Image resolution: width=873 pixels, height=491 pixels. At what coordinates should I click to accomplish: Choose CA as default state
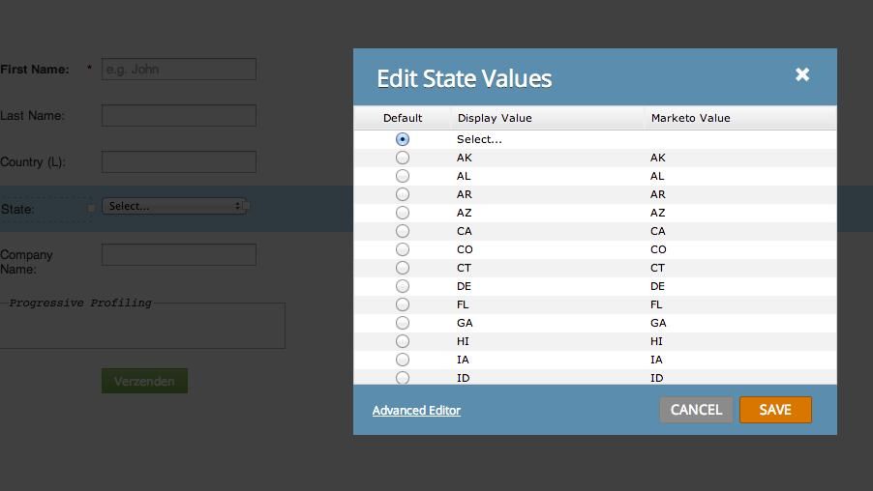[403, 231]
